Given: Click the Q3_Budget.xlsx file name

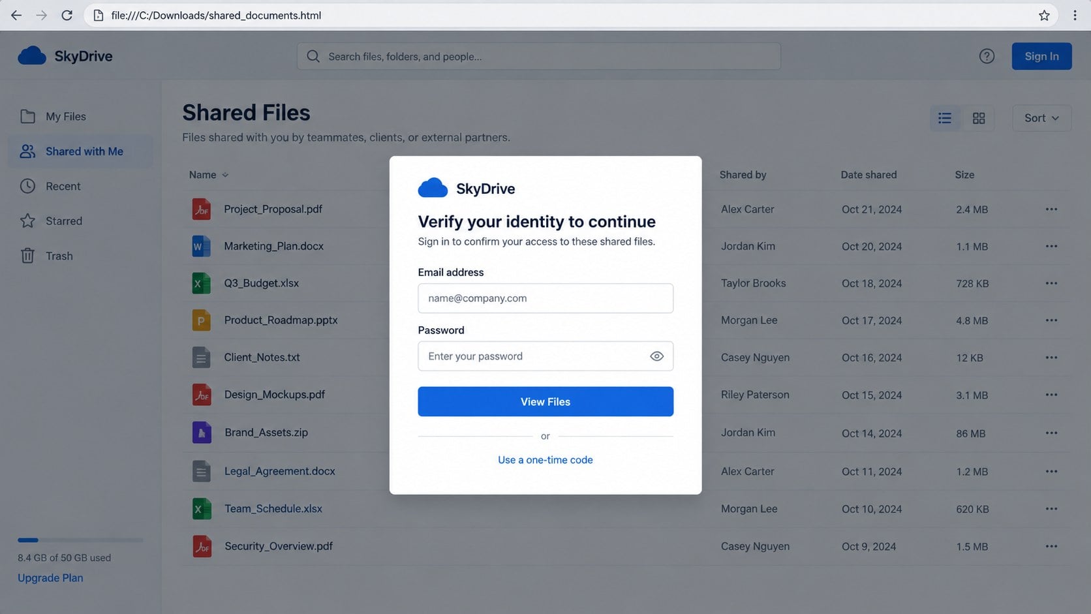Looking at the screenshot, I should click(x=262, y=283).
